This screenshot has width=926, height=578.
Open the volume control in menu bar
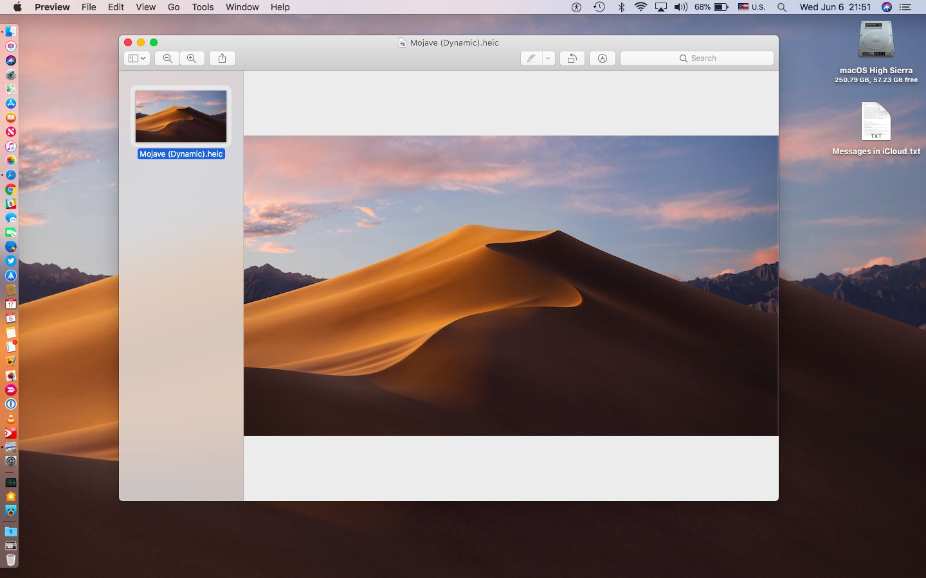(x=681, y=7)
